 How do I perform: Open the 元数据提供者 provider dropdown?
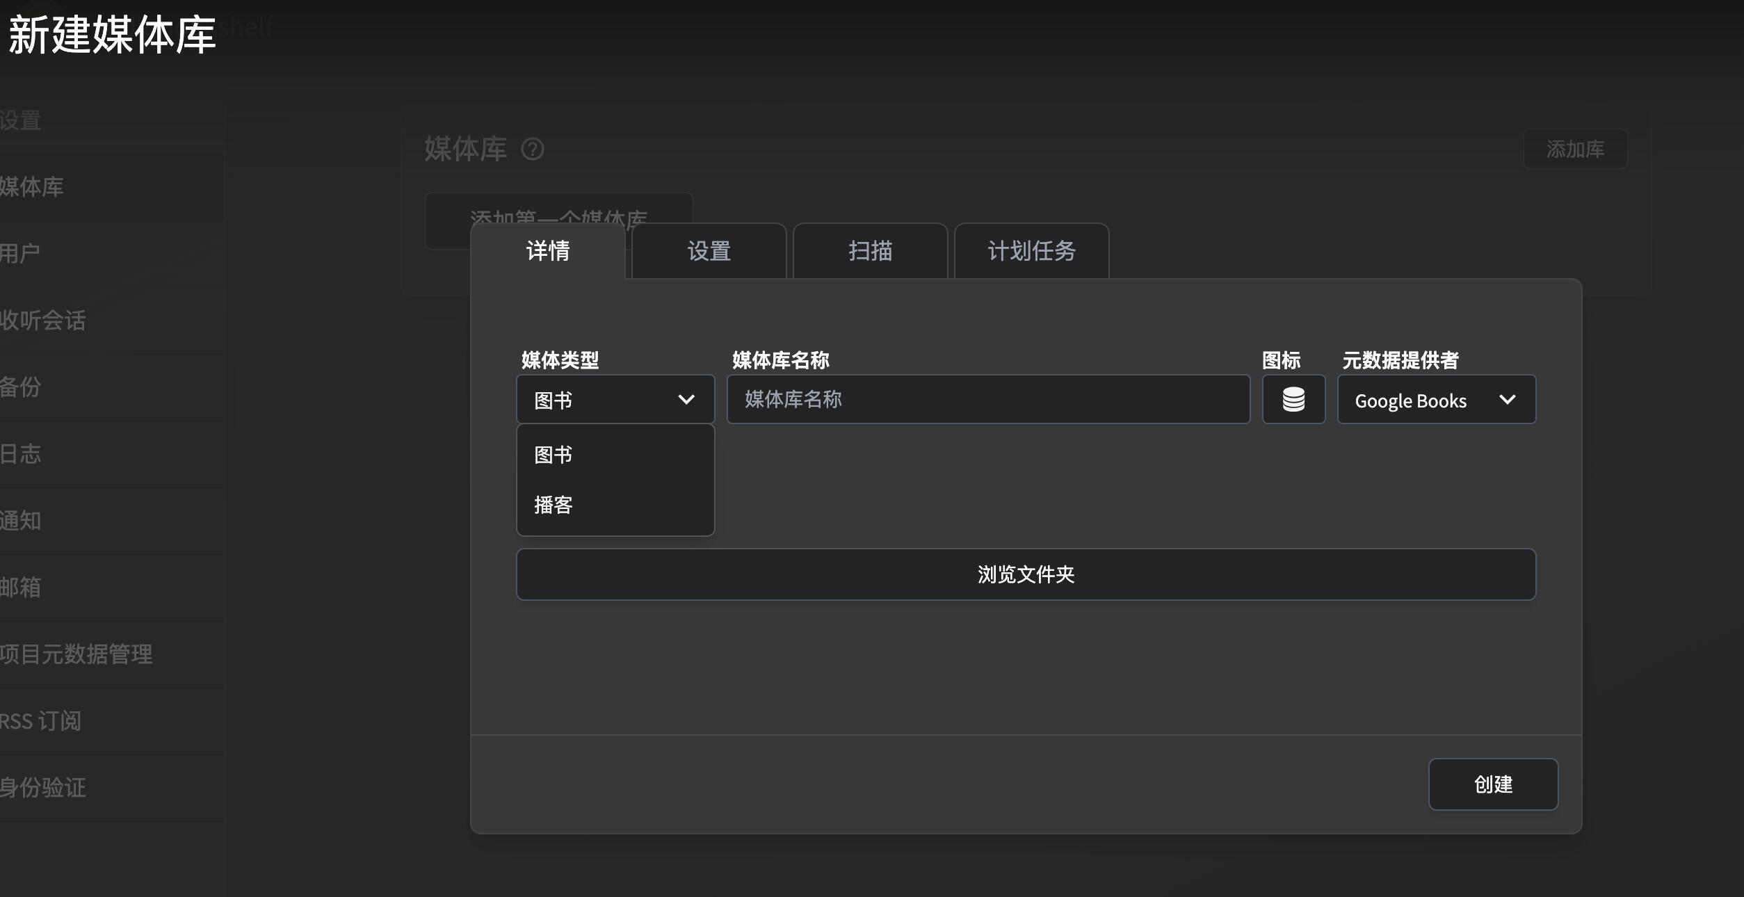[1436, 399]
